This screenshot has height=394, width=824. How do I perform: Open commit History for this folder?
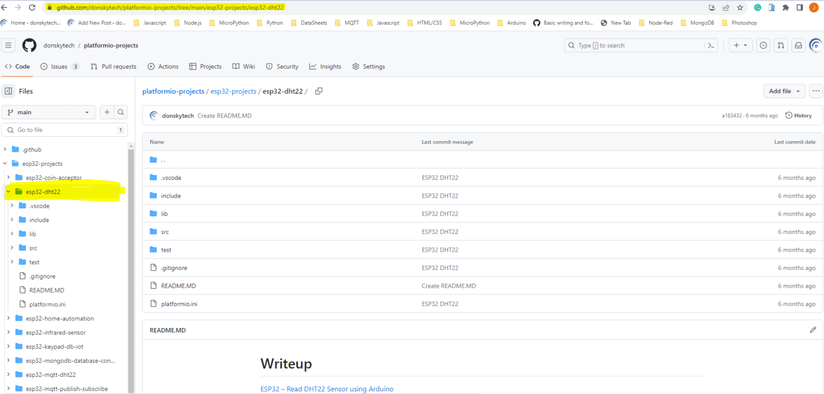pyautogui.click(x=799, y=115)
